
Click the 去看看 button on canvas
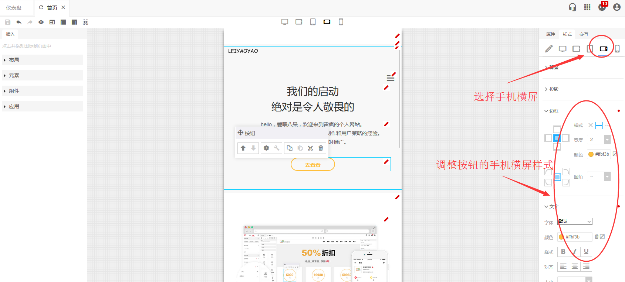pos(313,165)
